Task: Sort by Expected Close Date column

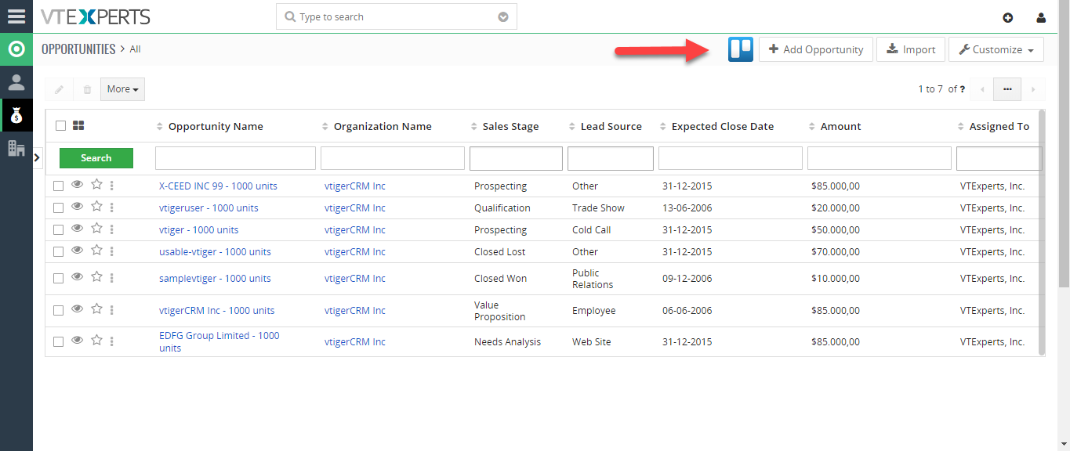Action: click(717, 126)
